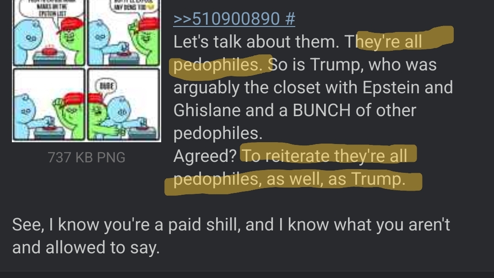Click the final line "and allowed to say."
494x278 pixels.
pos(86,247)
